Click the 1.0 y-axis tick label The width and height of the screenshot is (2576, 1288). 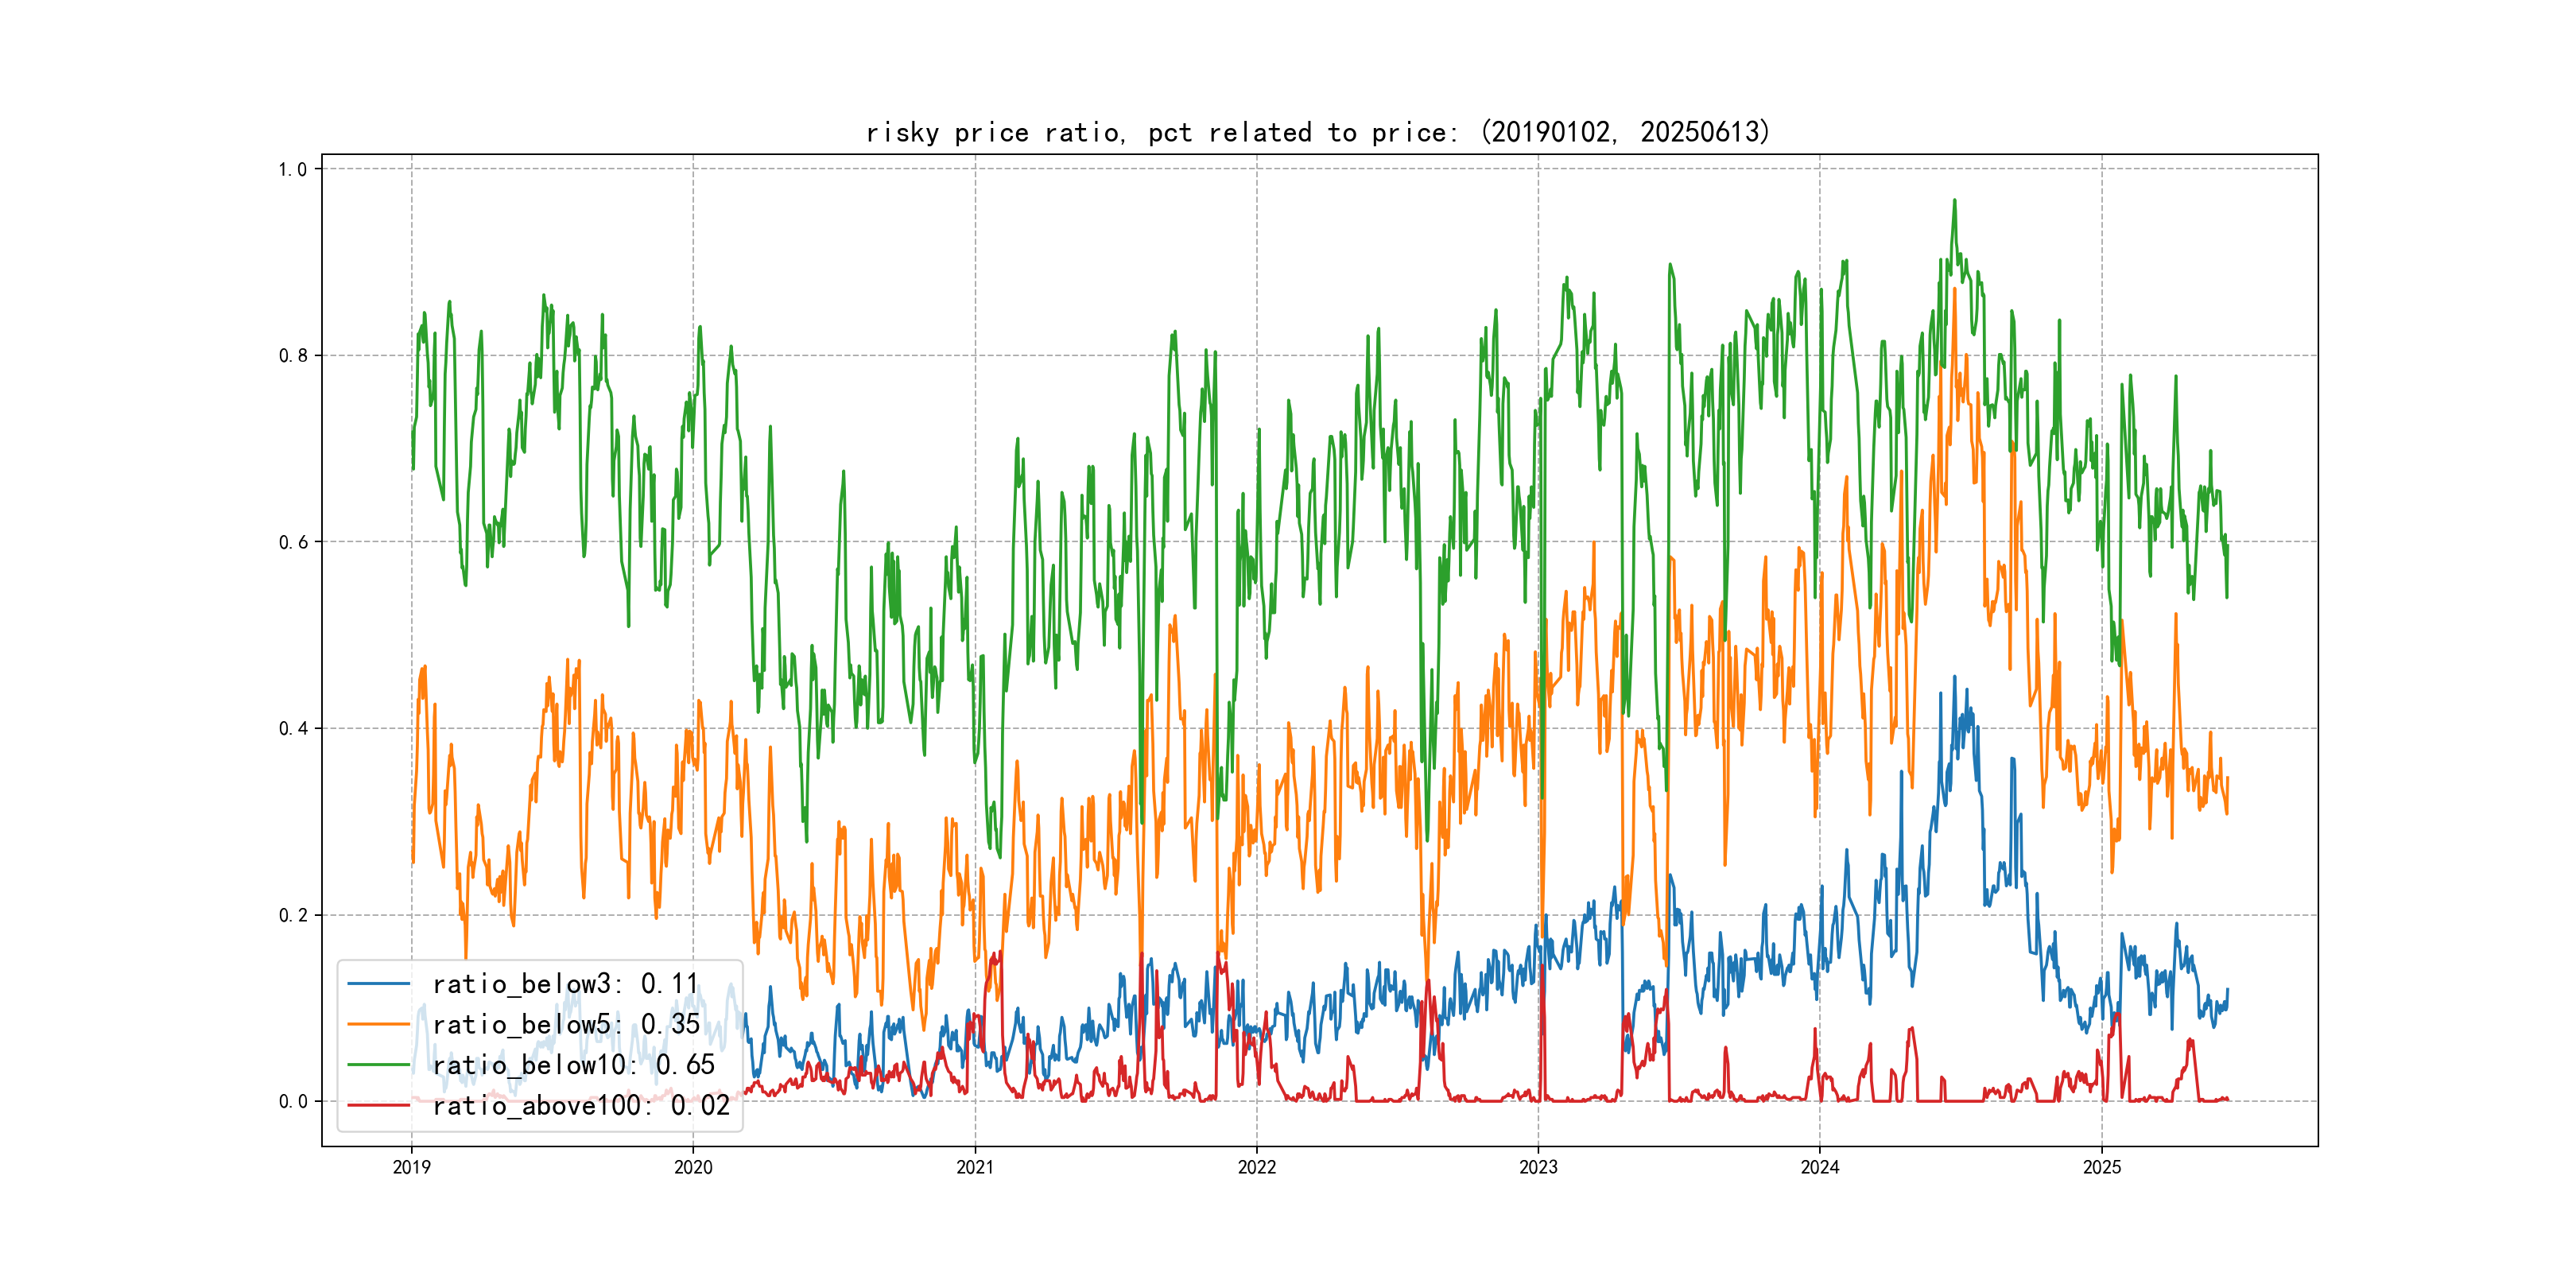coord(292,169)
